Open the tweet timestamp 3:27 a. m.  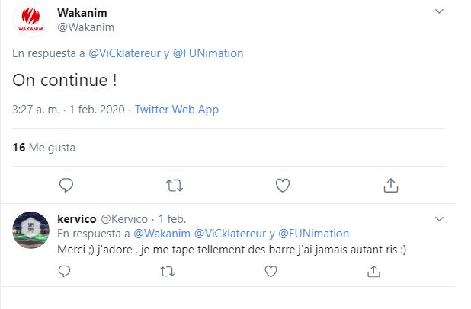point(35,109)
